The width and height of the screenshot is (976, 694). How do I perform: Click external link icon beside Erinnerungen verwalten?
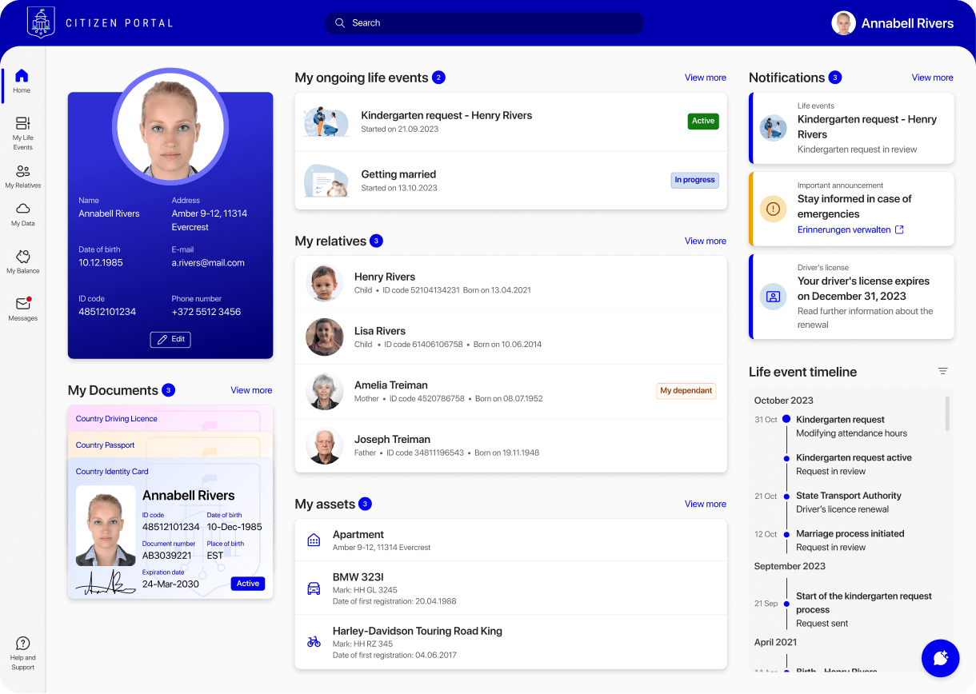tap(899, 229)
